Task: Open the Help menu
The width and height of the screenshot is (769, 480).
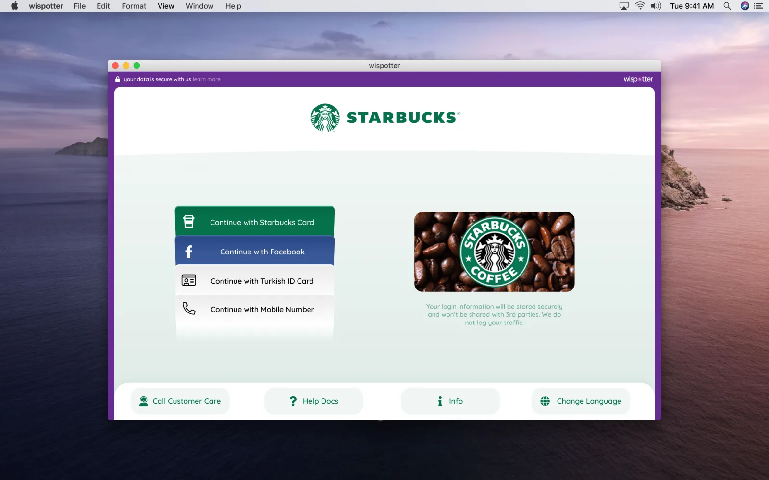Action: click(234, 6)
